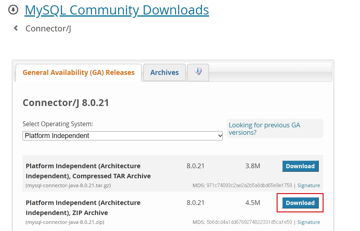The height and width of the screenshot is (231, 360).
Task: Open the MySQL Community Downloads link
Action: coord(117,10)
